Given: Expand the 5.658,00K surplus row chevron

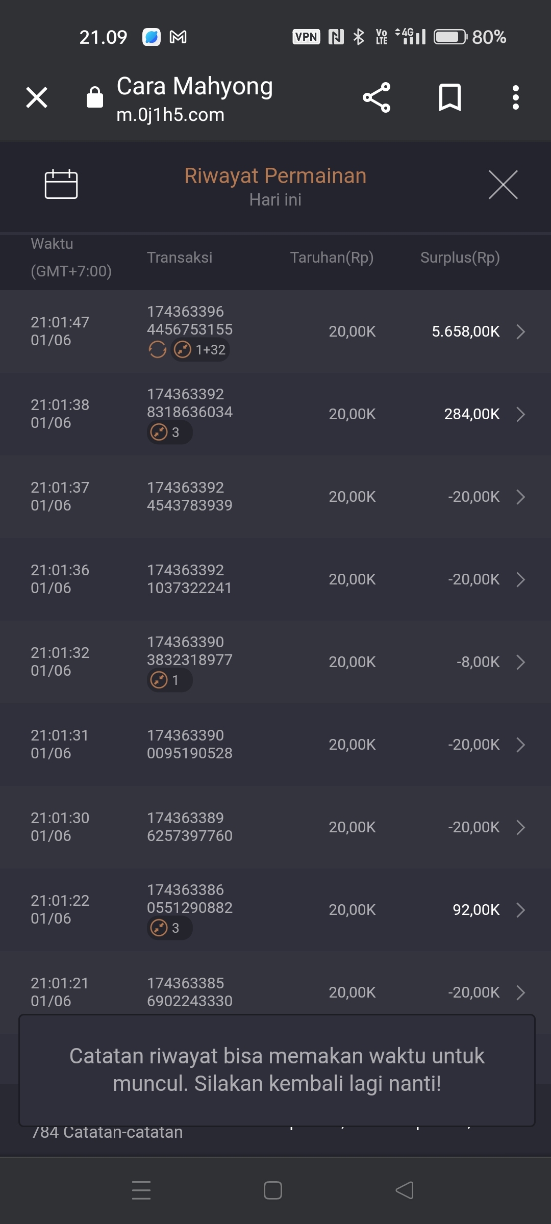Looking at the screenshot, I should click(520, 331).
